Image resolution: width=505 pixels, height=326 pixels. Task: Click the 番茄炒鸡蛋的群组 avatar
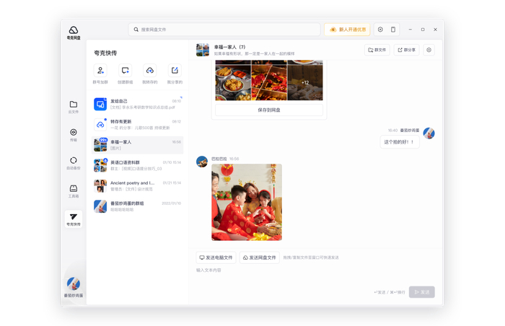coord(100,206)
